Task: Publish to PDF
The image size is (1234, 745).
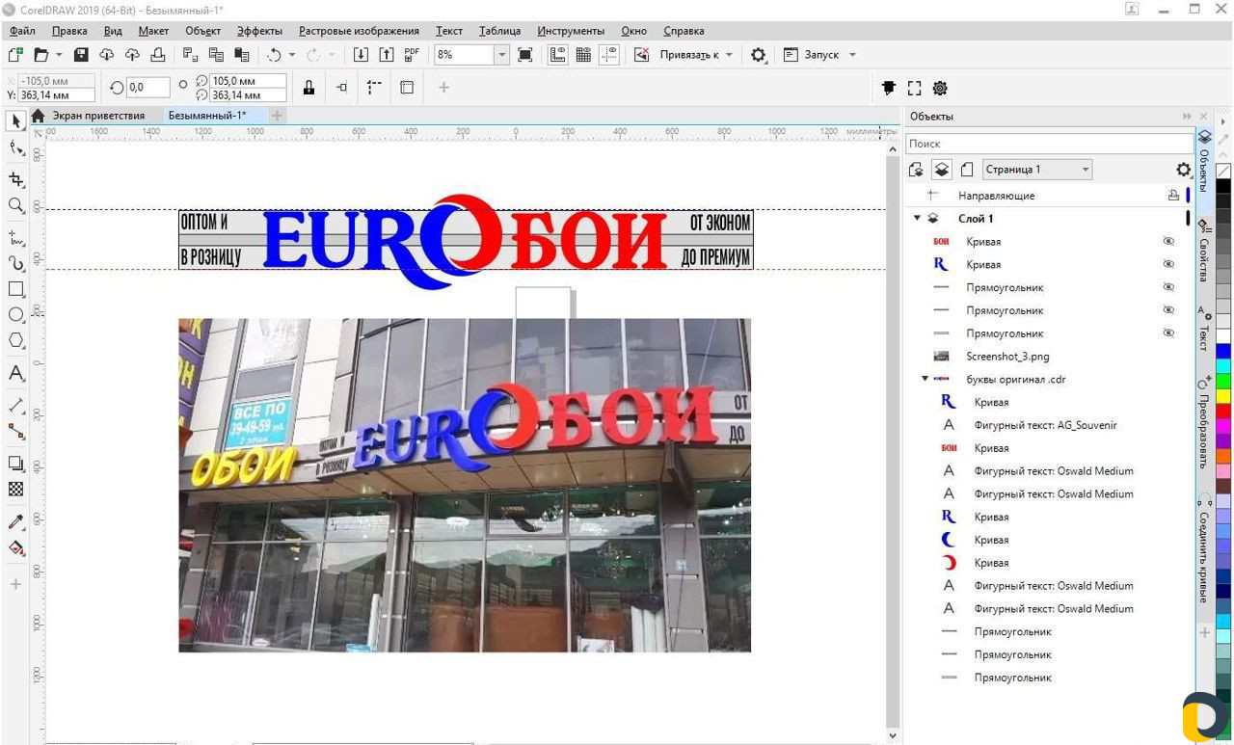Action: pyautogui.click(x=413, y=55)
